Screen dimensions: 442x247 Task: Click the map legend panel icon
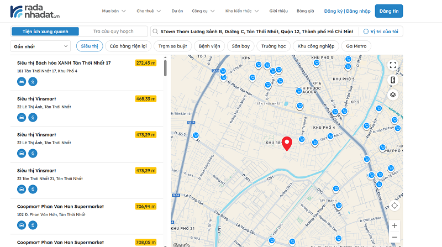tap(393, 80)
